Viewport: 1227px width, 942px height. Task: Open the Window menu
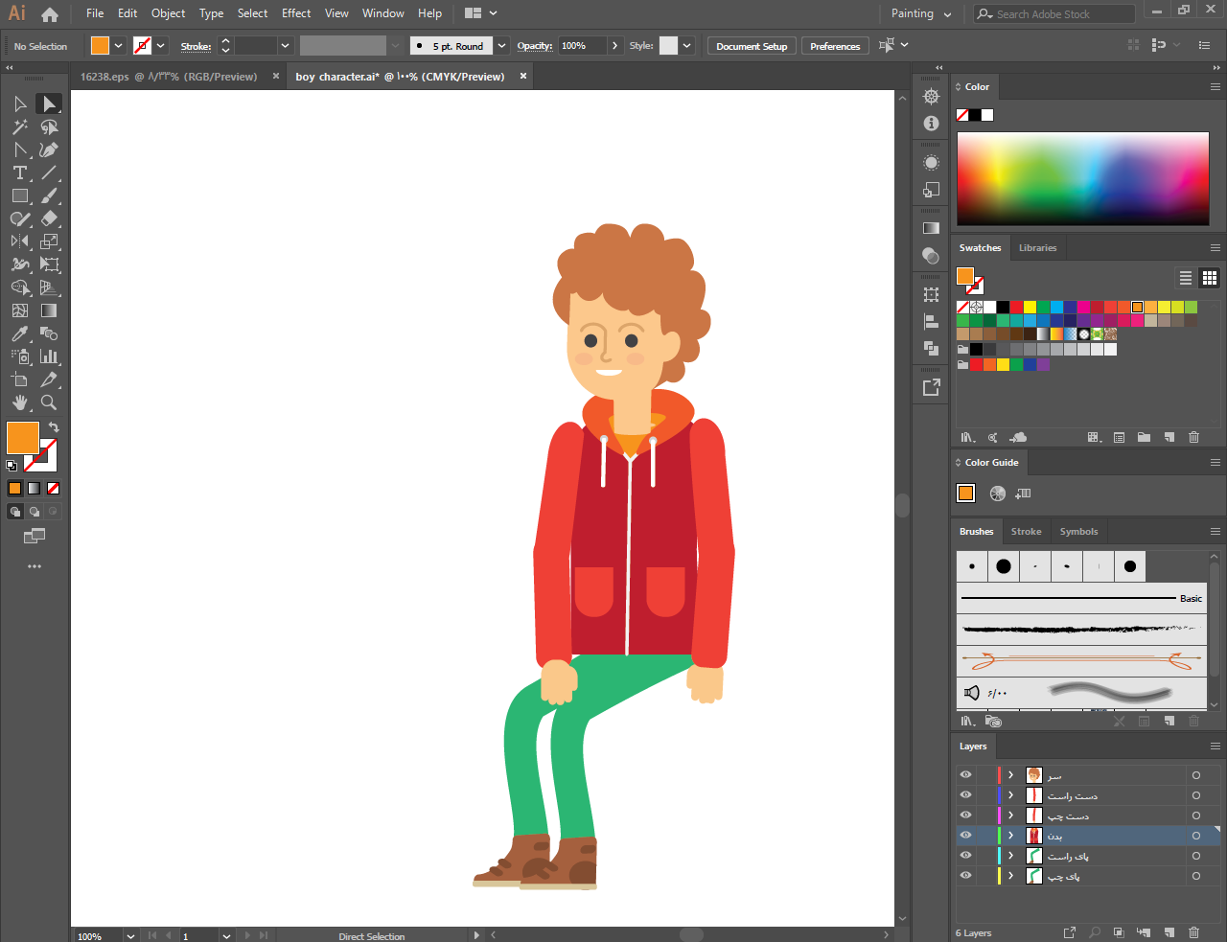tap(382, 13)
